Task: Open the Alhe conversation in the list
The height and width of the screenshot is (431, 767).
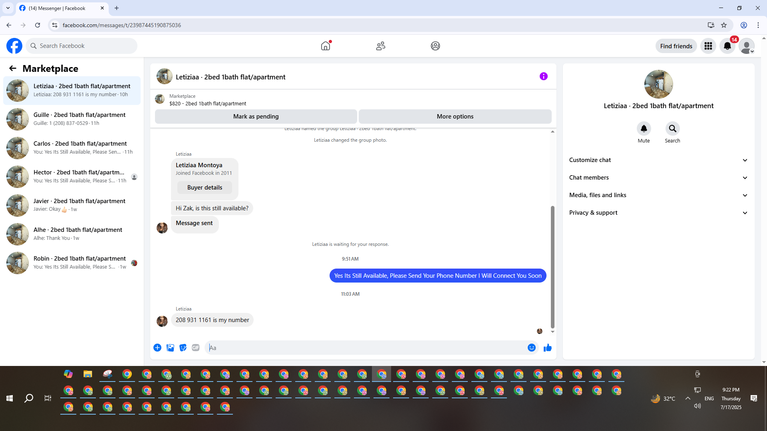Action: coord(72,234)
